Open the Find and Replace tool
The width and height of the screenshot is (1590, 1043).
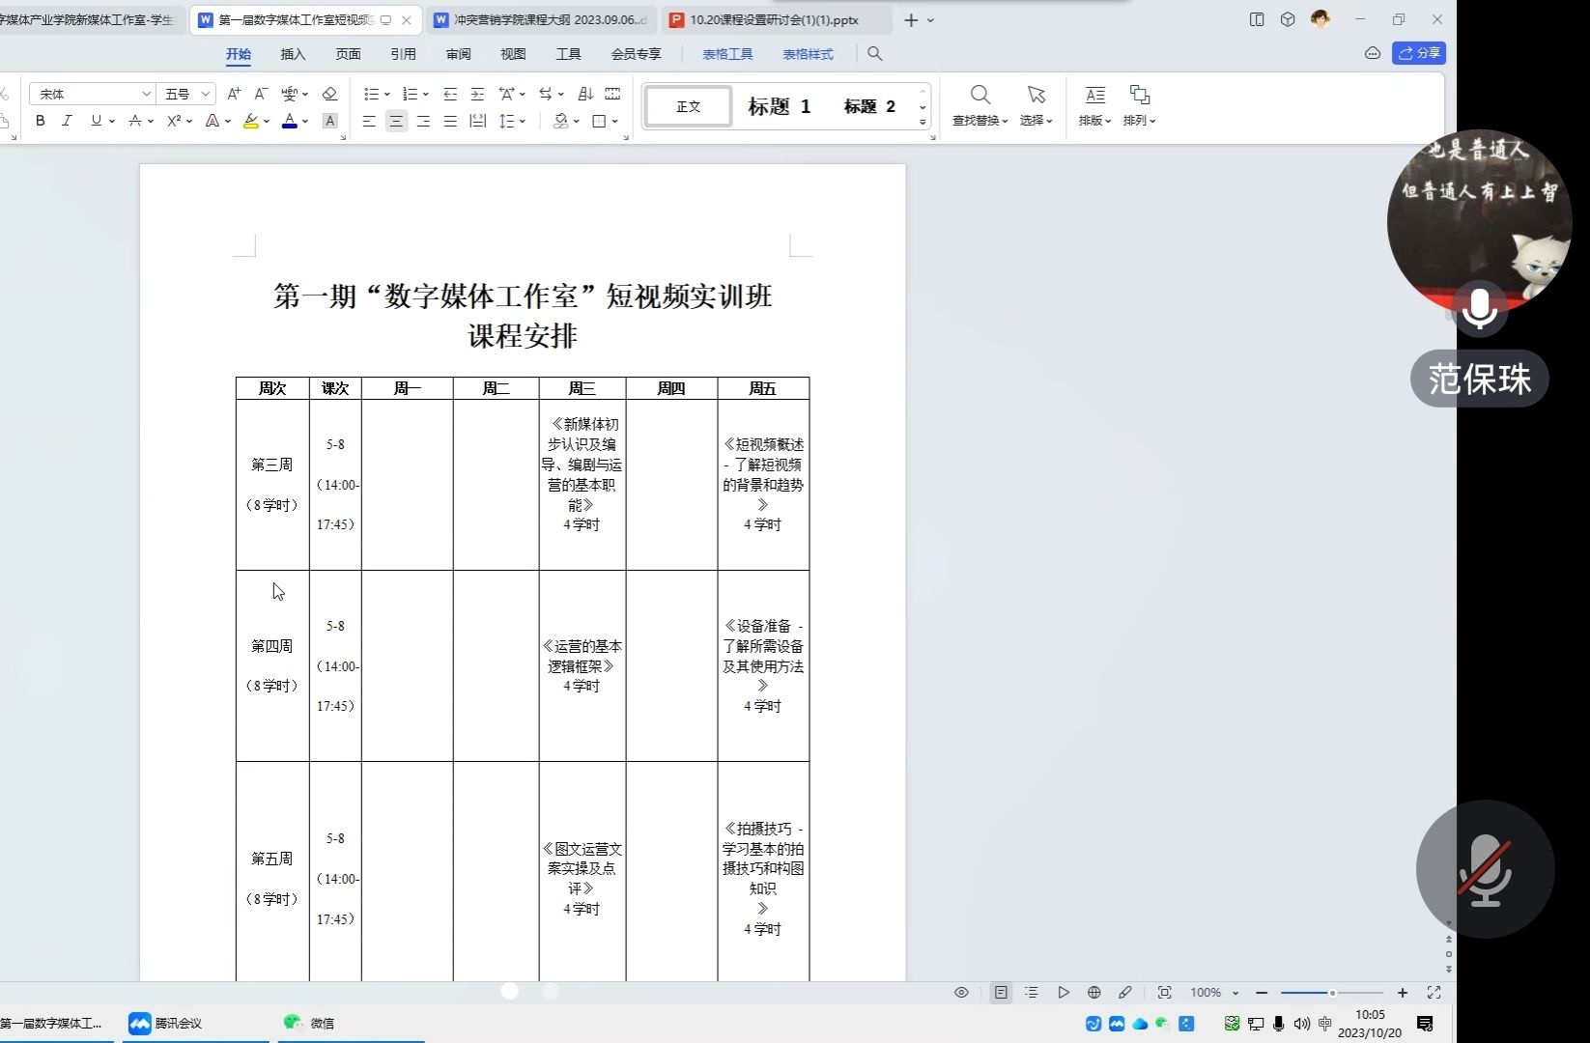(x=980, y=104)
